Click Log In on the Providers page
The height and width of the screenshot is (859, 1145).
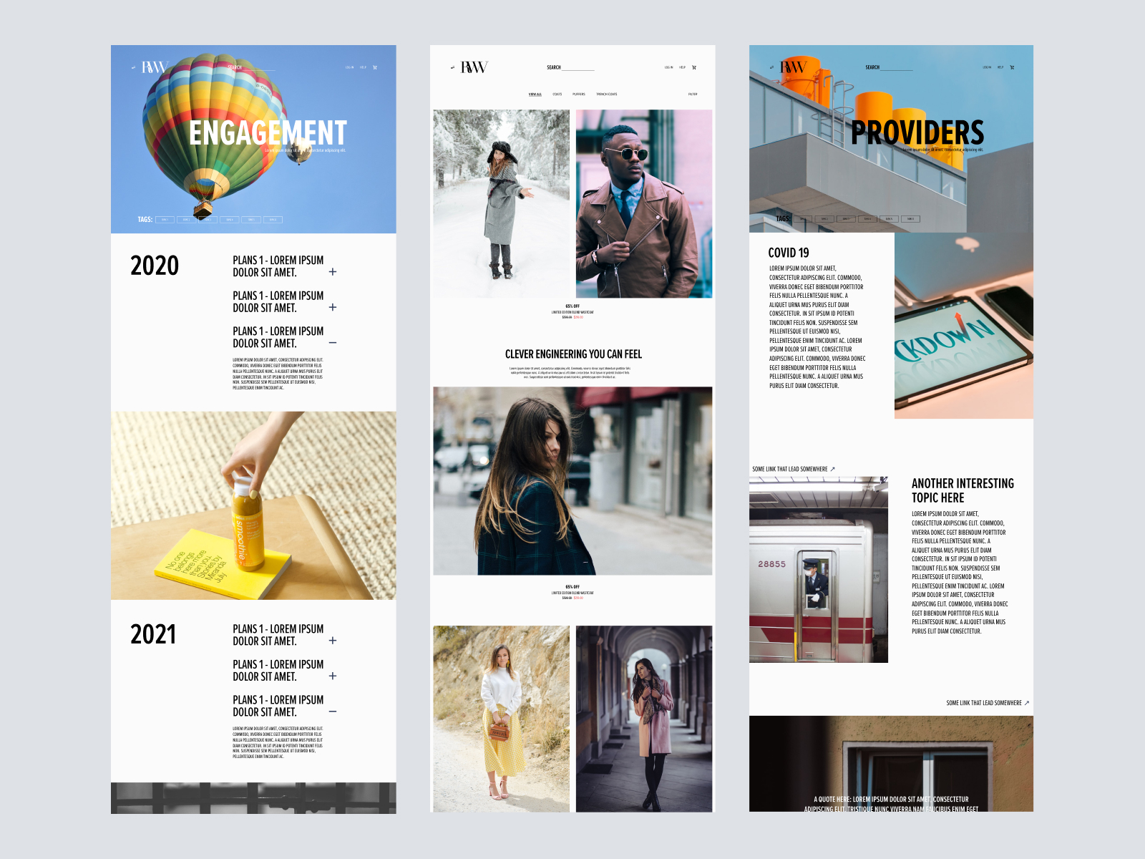pyautogui.click(x=987, y=67)
